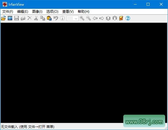Open a file with the folder icon
The image size is (168, 130).
click(3, 18)
